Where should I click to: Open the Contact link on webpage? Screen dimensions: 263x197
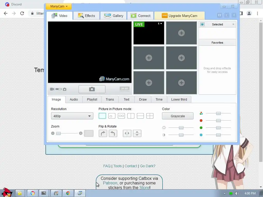131,166
